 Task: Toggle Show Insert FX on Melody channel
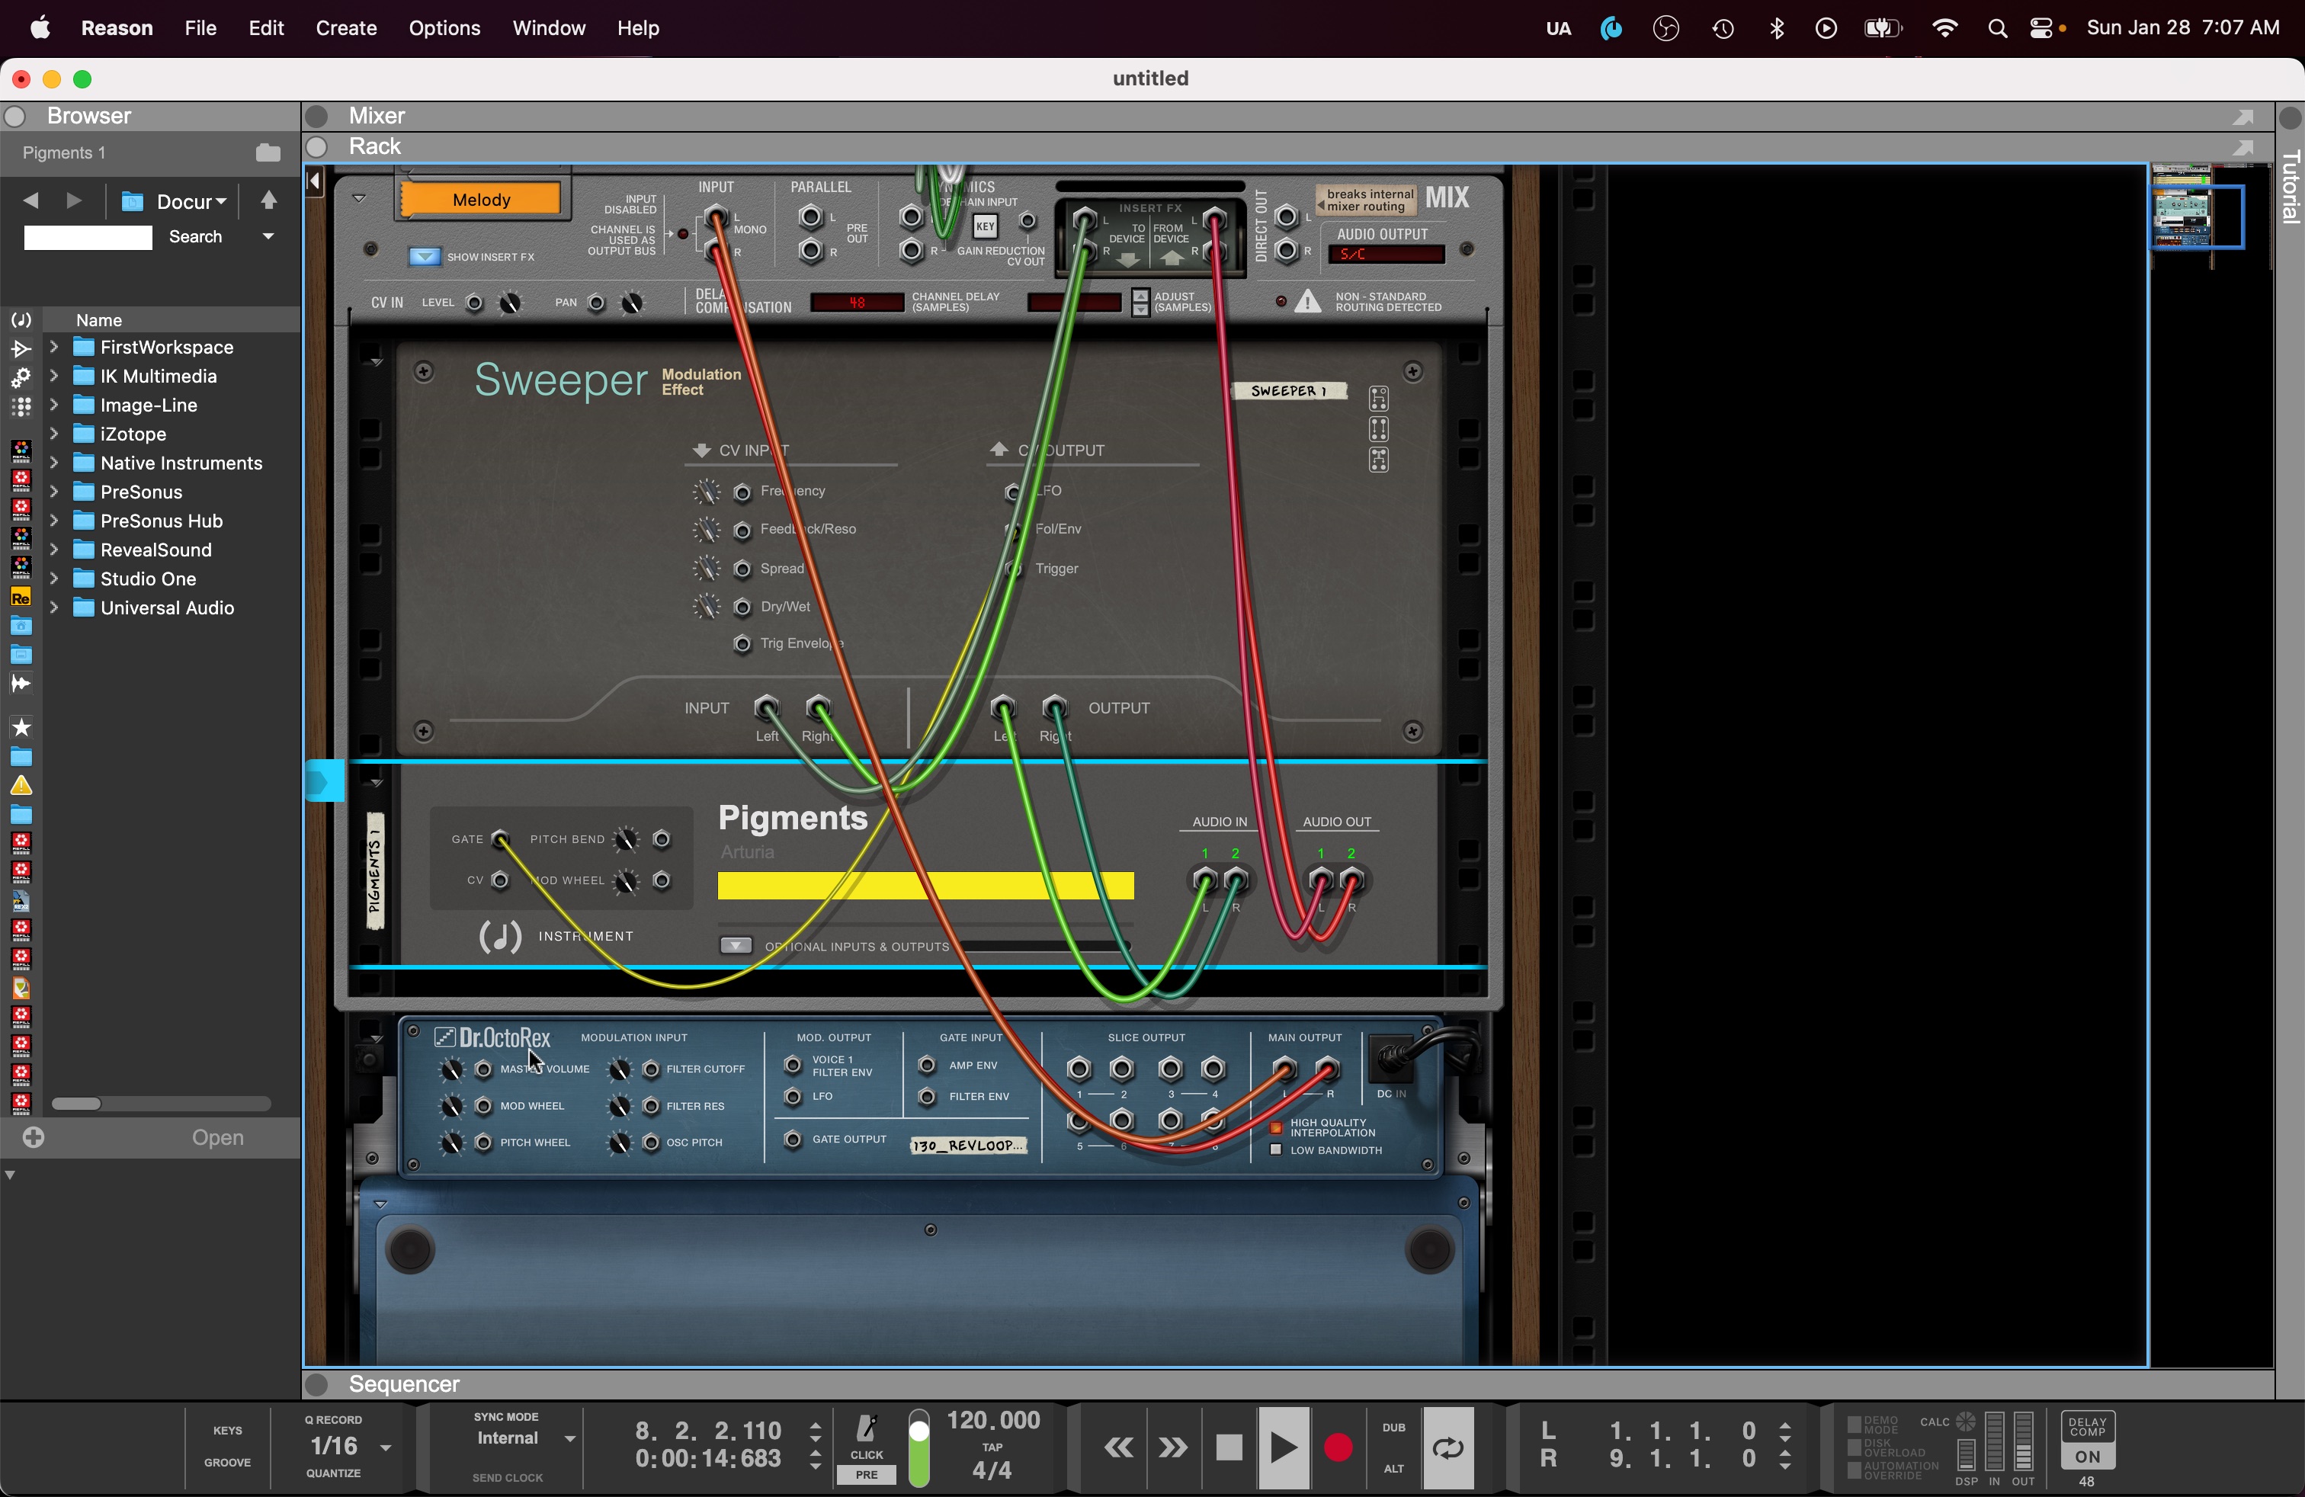point(425,257)
